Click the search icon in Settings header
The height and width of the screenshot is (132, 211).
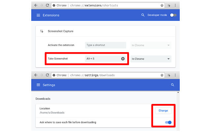[x=172, y=85]
